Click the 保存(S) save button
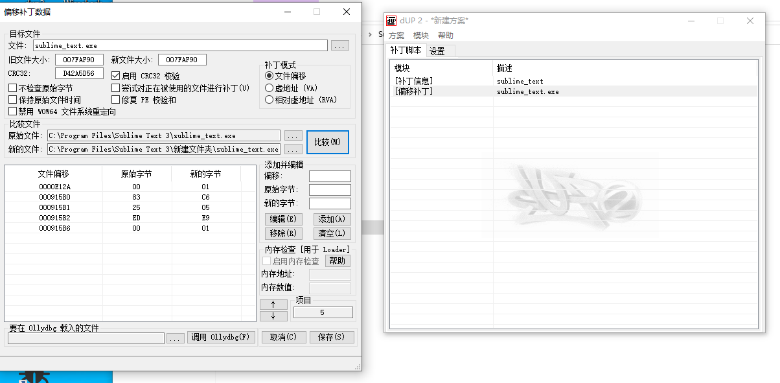This screenshot has width=780, height=383. [332, 337]
